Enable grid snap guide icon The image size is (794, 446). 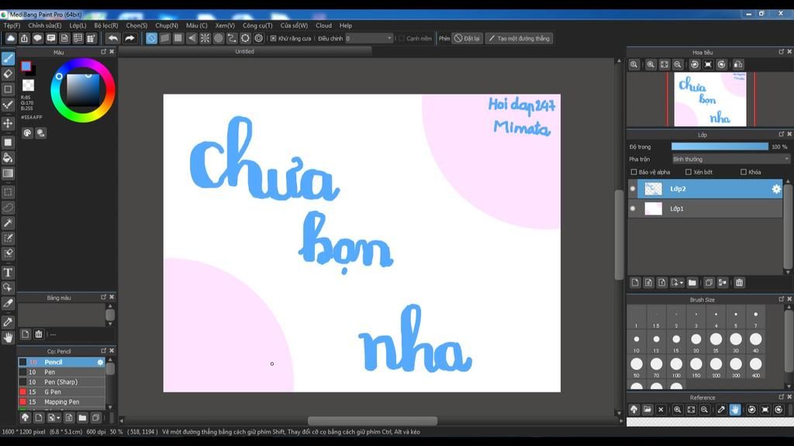(x=178, y=39)
